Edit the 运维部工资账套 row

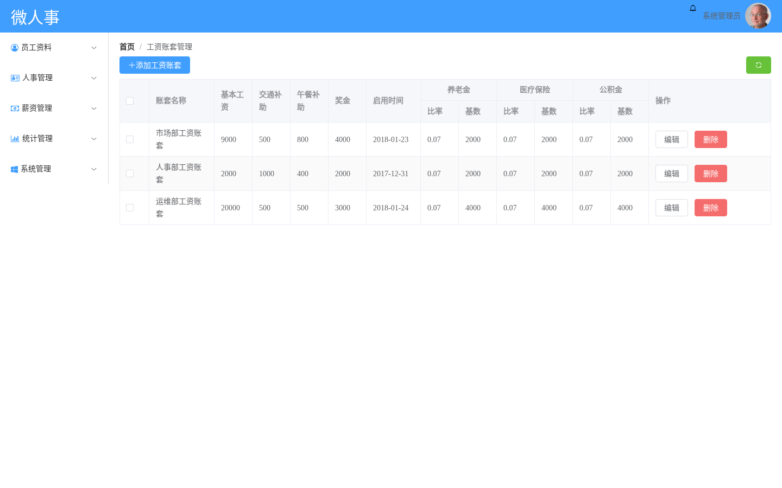672,208
